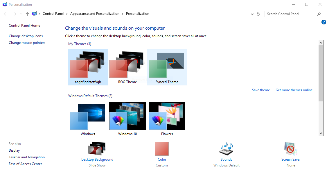Image resolution: width=327 pixels, height=172 pixels.
Task: Open Change desktop icons
Action: 26,36
